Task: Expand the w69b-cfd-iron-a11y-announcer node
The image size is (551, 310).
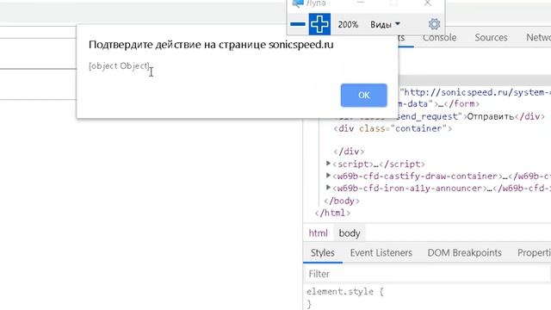Action: [328, 188]
